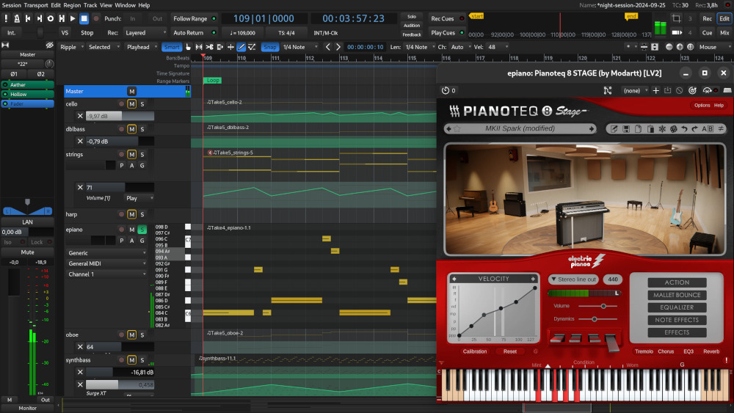Click the plugin pin connections icon

608,90
